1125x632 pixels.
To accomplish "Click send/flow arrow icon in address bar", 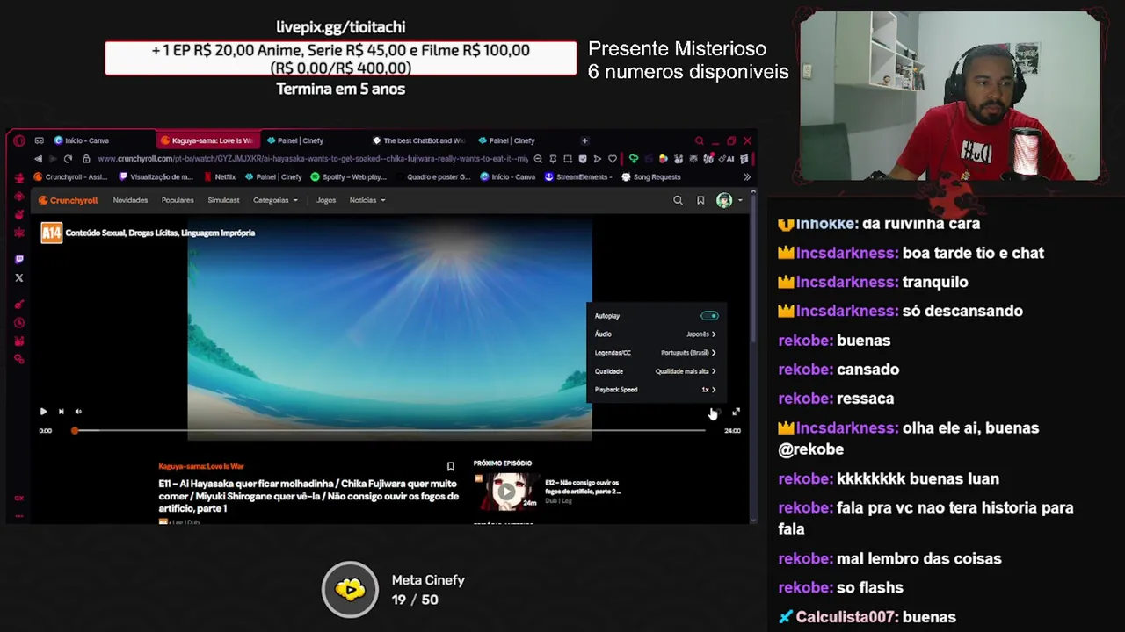I will (x=598, y=159).
